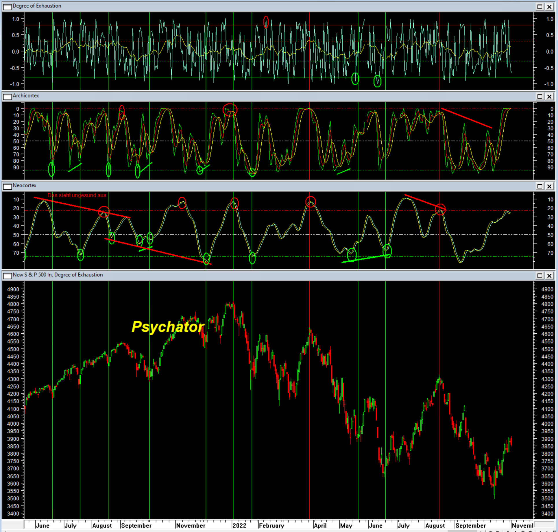The width and height of the screenshot is (558, 532).
Task: Maximize the Degree of Exhaustion panel
Action: (539, 6)
